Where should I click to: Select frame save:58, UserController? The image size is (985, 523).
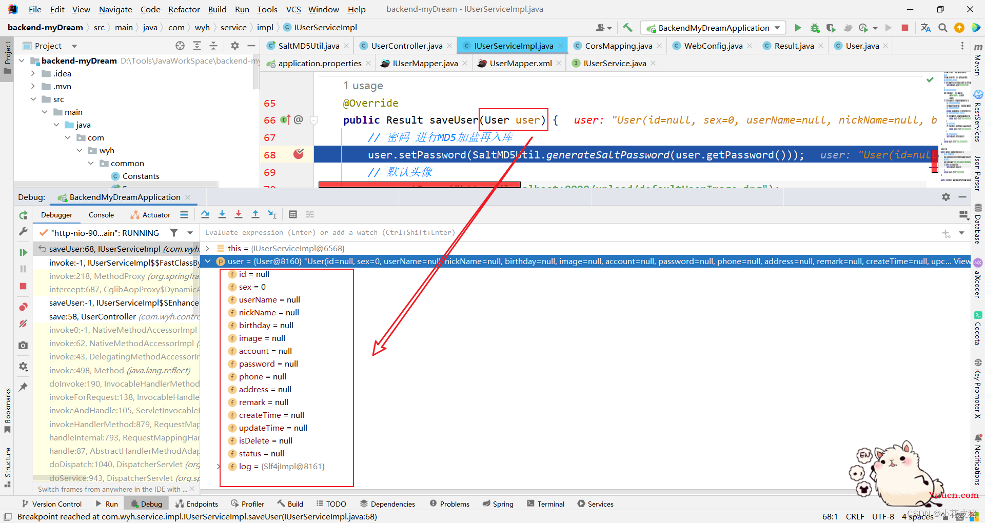pos(117,316)
